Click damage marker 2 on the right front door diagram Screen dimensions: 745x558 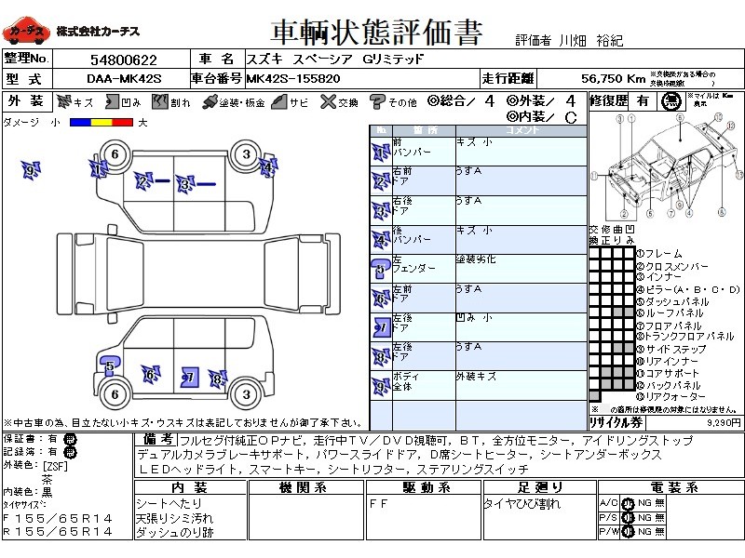(x=143, y=181)
